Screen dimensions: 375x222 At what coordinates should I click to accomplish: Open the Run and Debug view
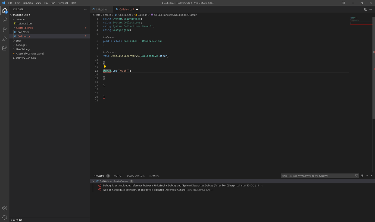pos(5,39)
